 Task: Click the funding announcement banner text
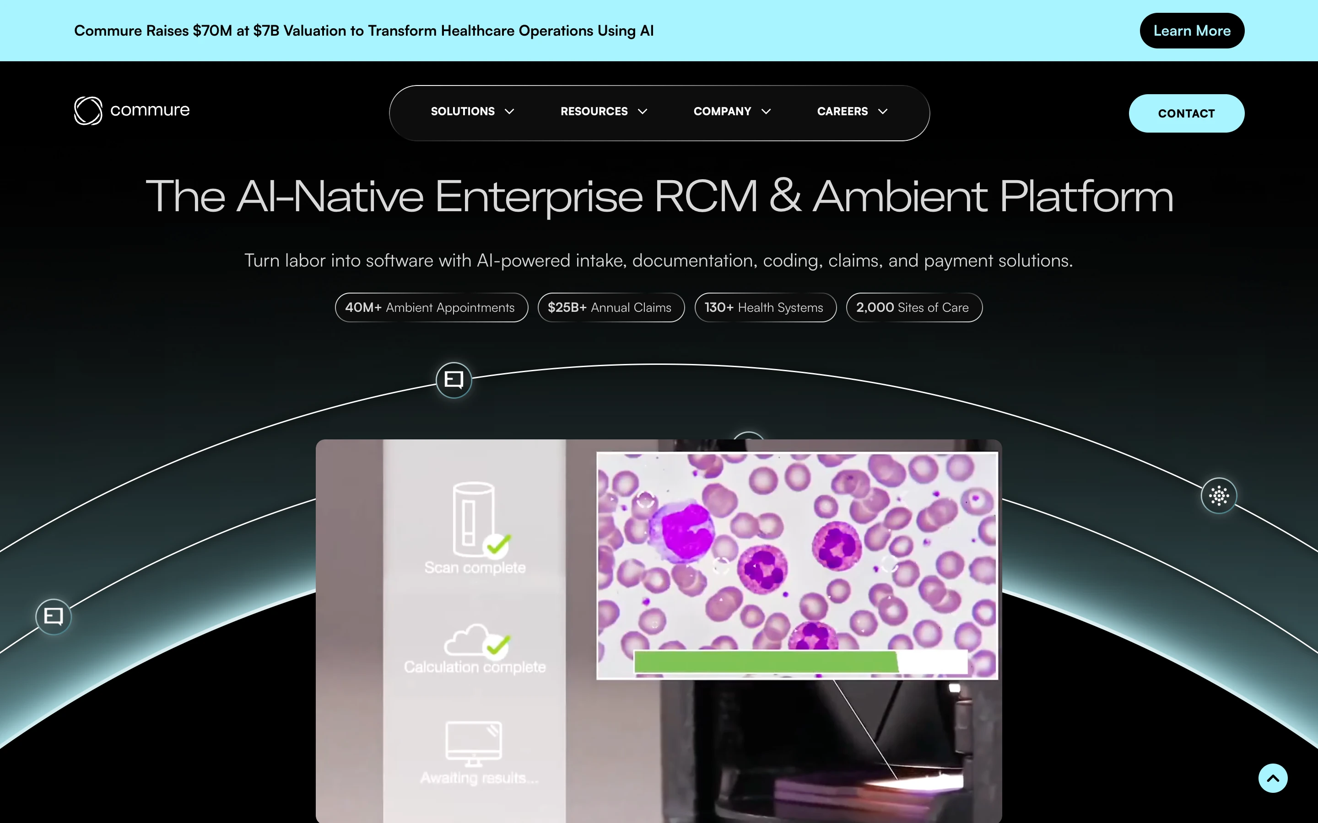(x=364, y=31)
